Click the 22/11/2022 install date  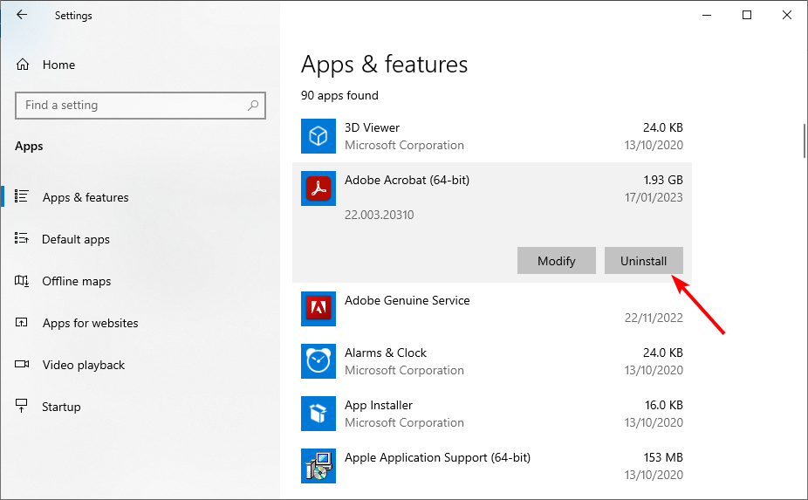coord(654,318)
